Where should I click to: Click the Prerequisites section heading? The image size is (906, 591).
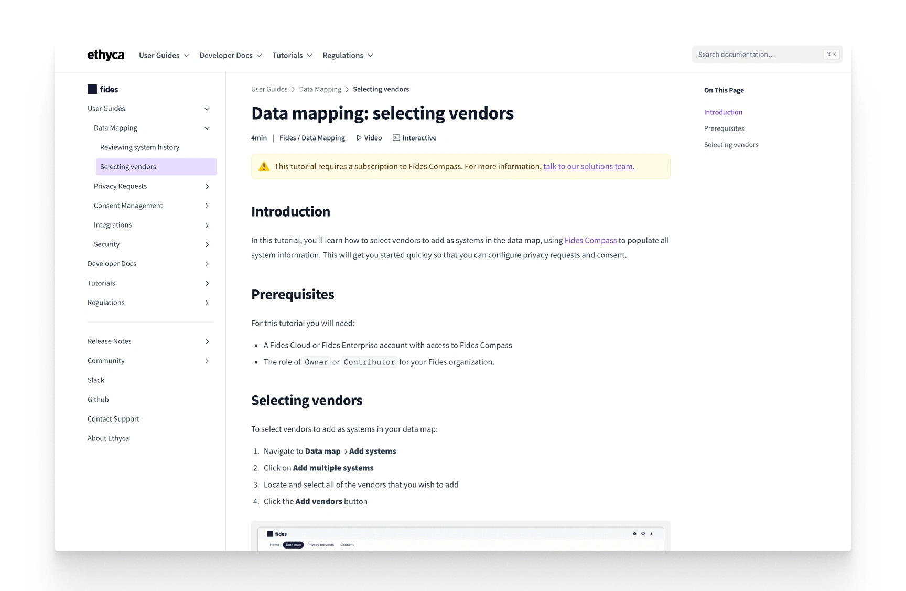click(293, 294)
